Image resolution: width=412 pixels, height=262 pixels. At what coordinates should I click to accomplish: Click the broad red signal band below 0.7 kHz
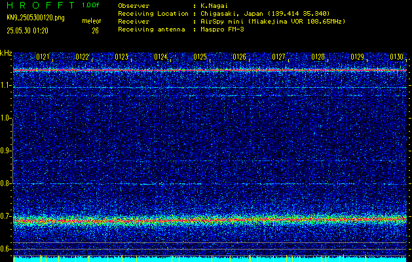pyautogui.click(x=210, y=219)
